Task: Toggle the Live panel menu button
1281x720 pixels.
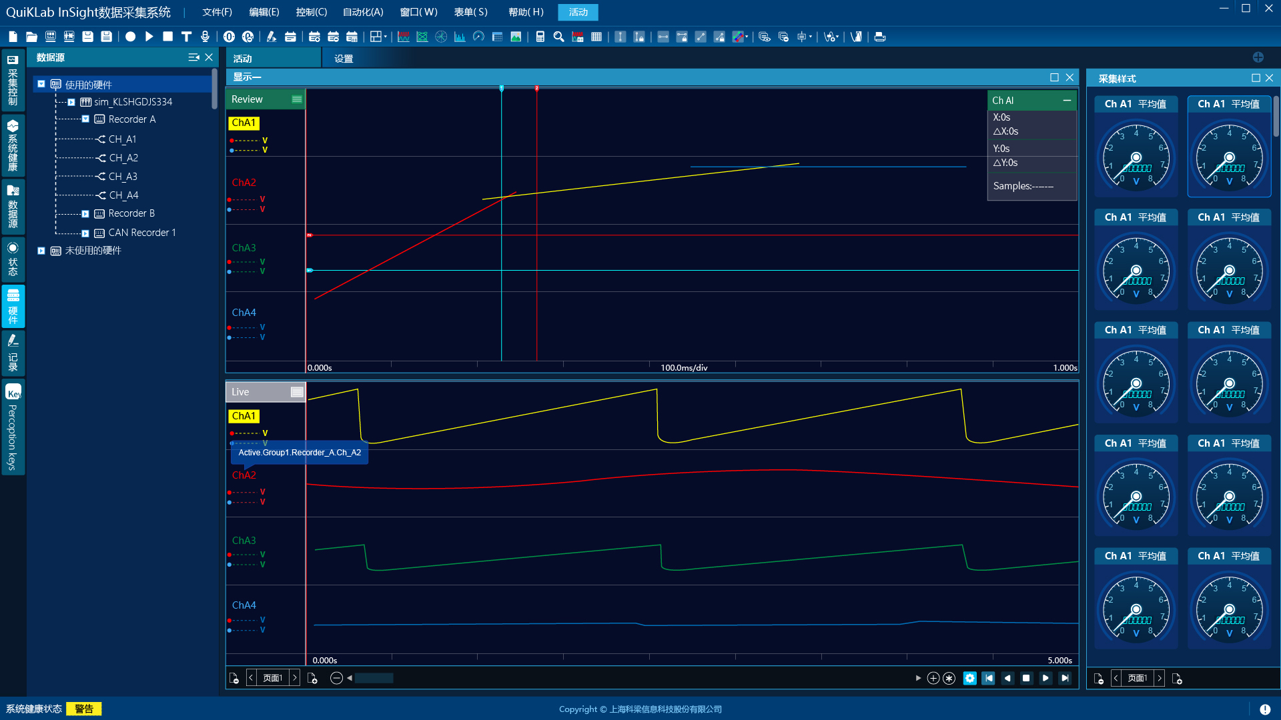Action: tap(297, 392)
